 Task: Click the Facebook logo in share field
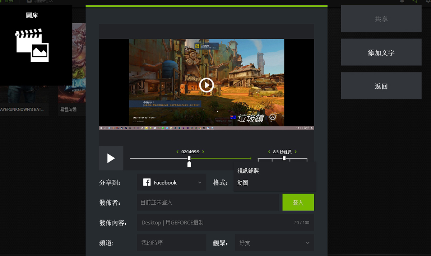147,182
